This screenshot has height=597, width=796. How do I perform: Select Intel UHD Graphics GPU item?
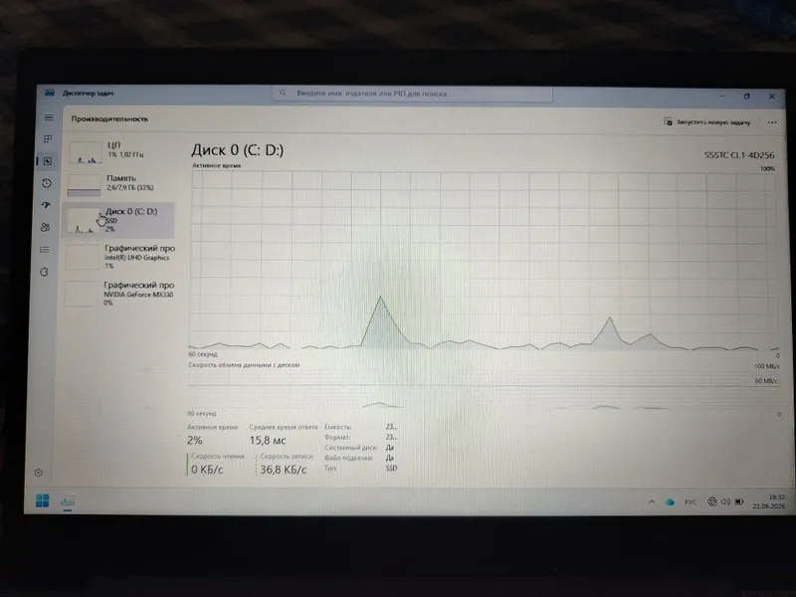[119, 257]
